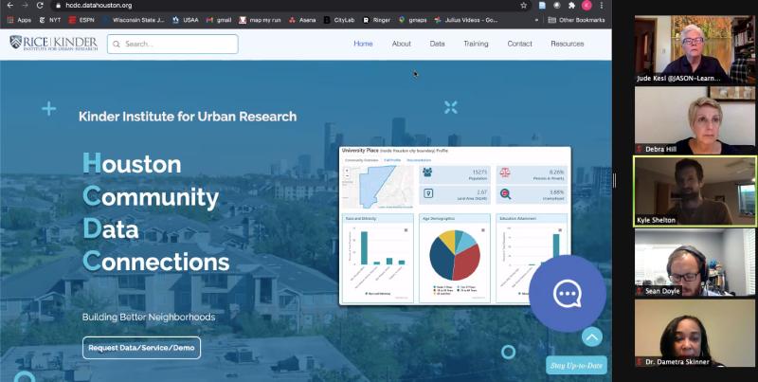Open the About nav item
758x382 pixels.
[401, 44]
